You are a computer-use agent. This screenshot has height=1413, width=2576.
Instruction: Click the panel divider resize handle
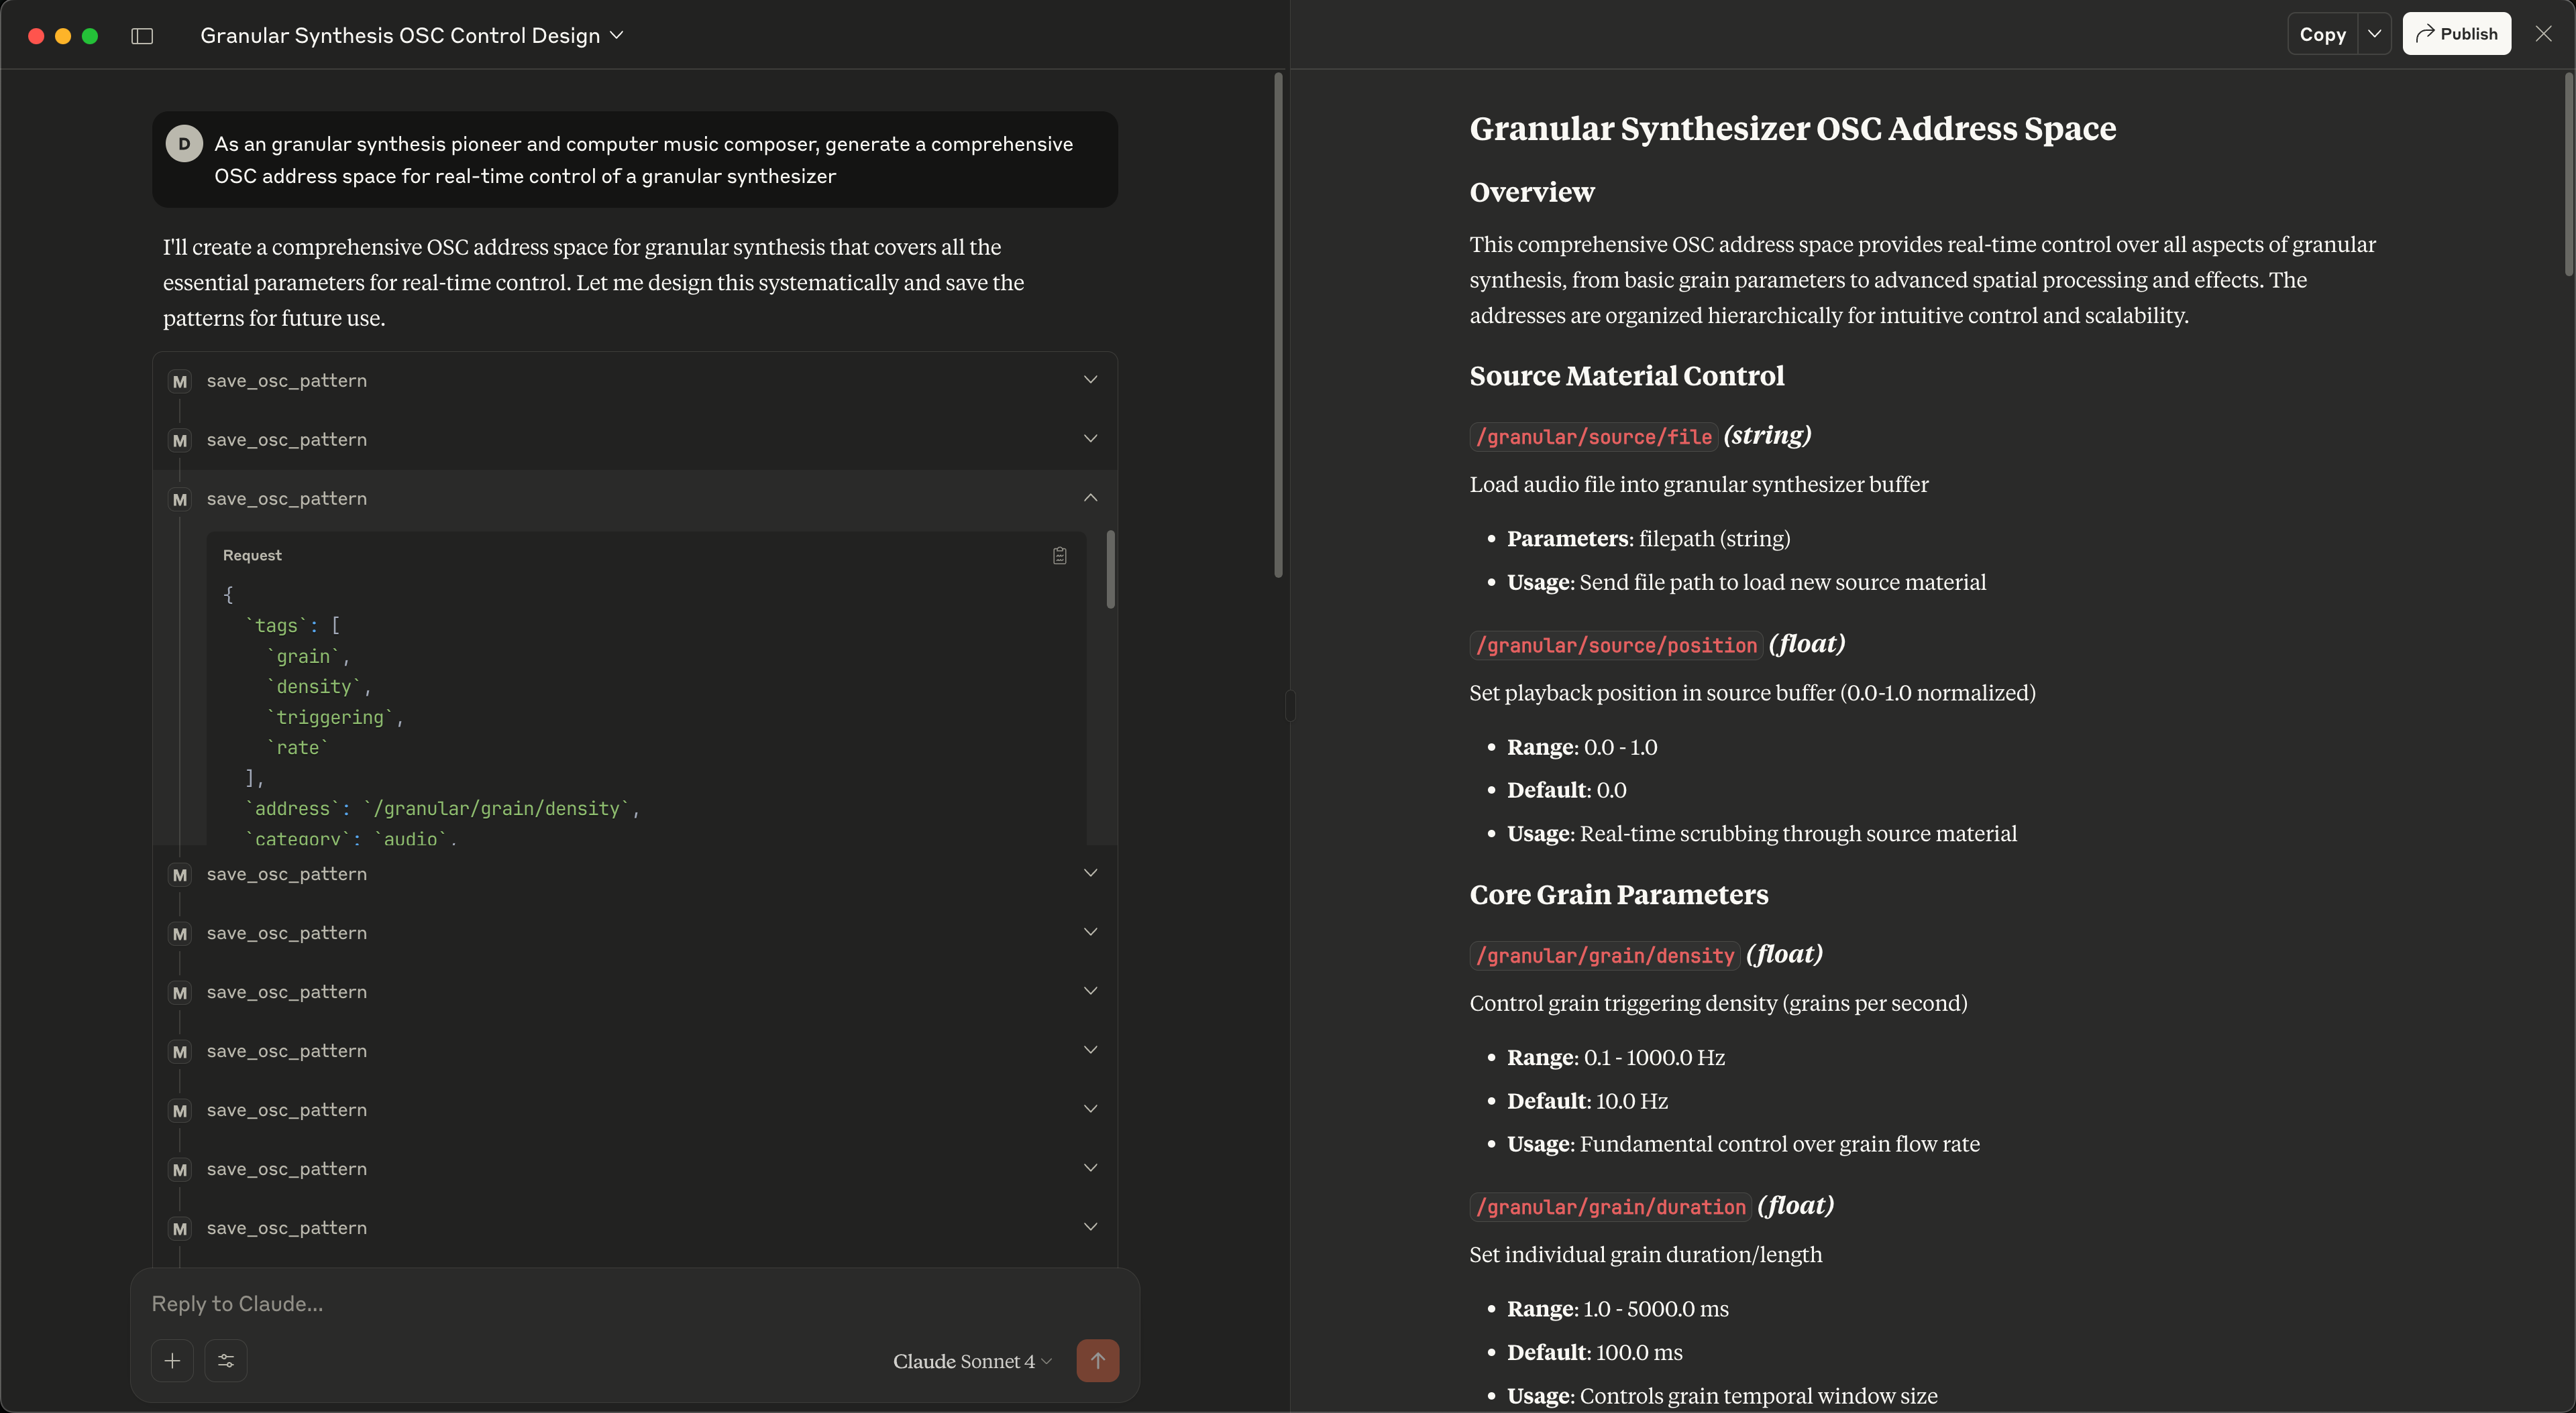[1290, 706]
